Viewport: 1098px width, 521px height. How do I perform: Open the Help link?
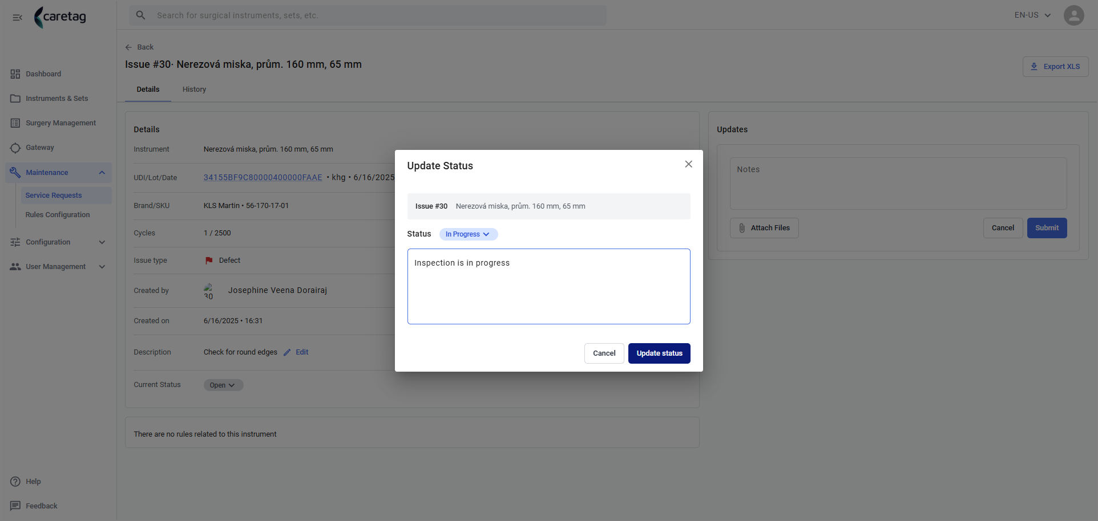(33, 482)
